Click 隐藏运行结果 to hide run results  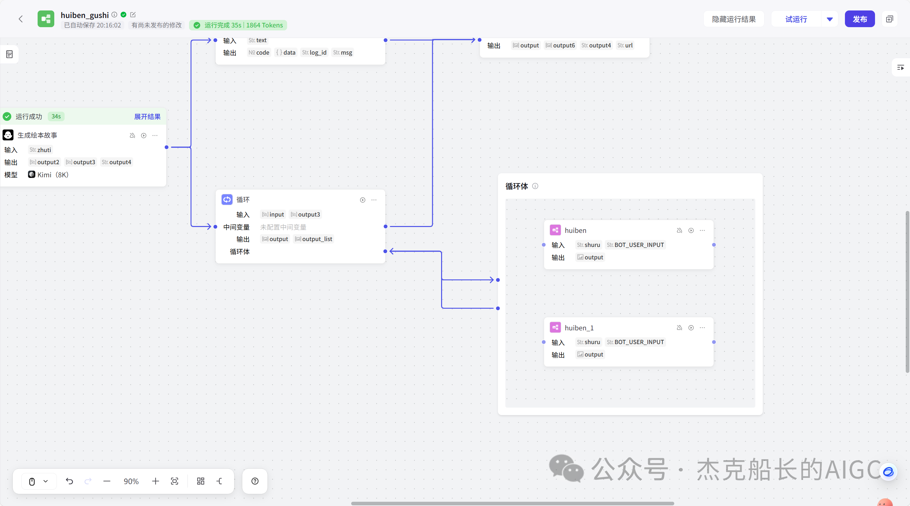click(x=733, y=19)
